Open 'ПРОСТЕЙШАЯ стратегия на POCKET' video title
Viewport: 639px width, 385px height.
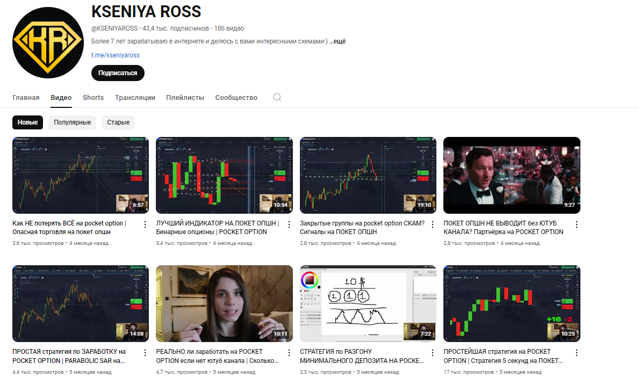[503, 356]
